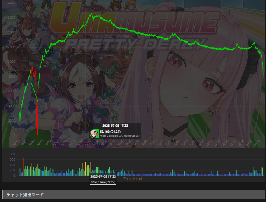This screenshot has width=266, height=202.
Task: Click the 2000 y-axis label
Action: click(12, 121)
